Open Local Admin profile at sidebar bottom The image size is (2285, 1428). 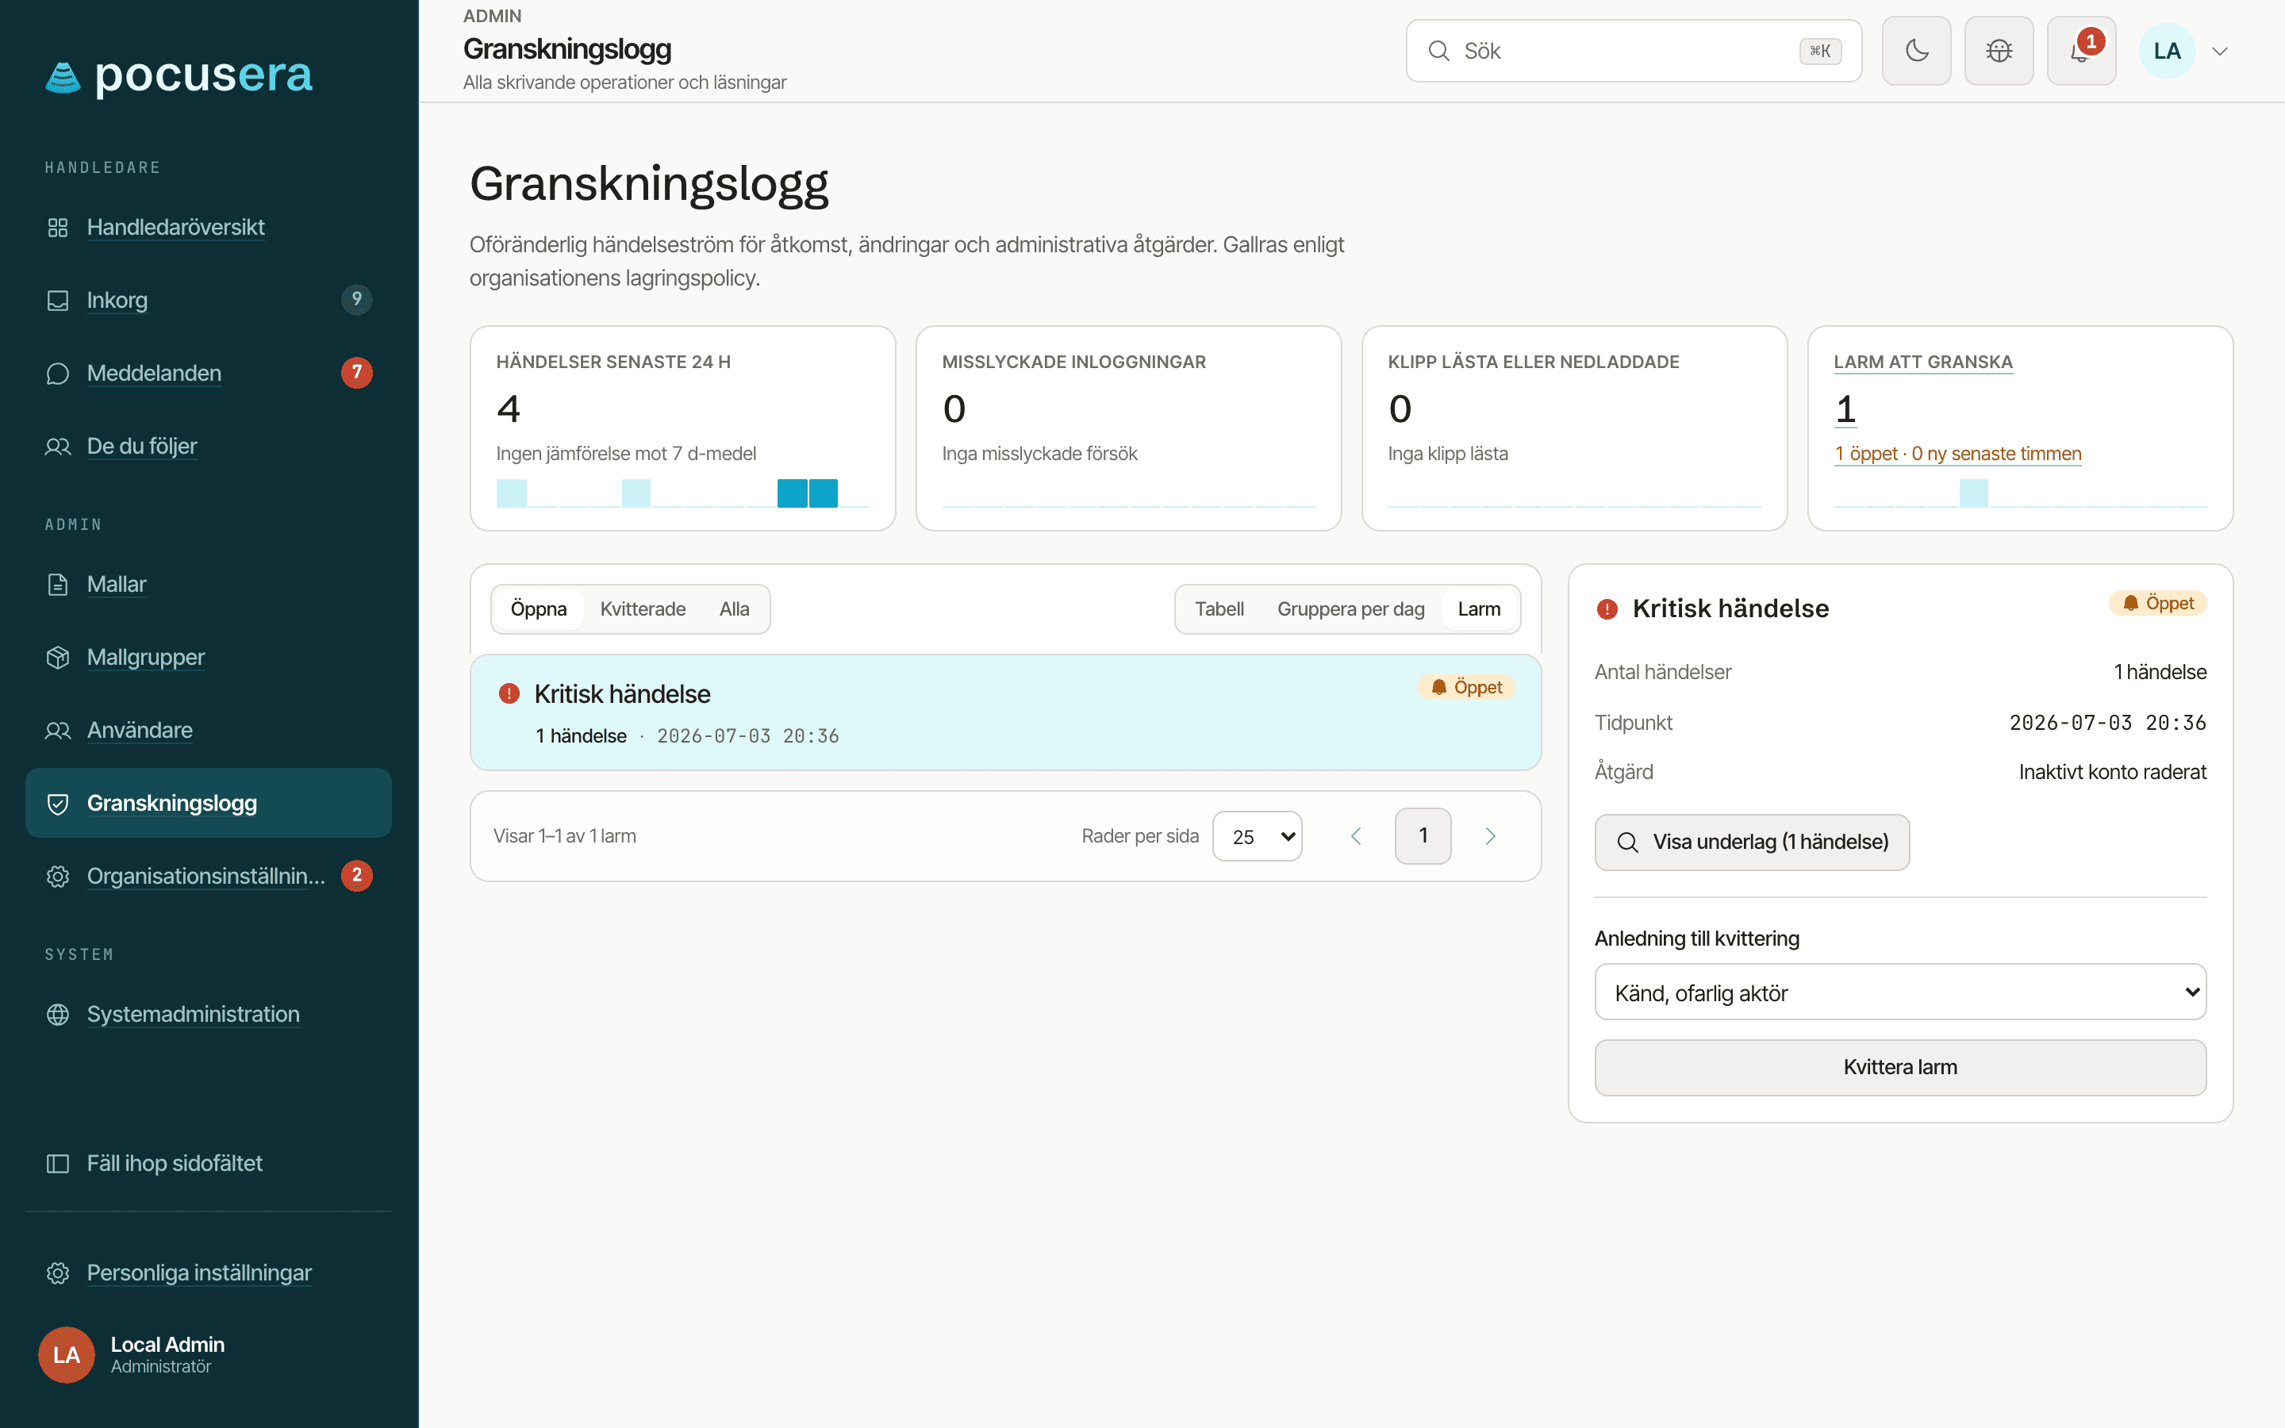point(132,1354)
